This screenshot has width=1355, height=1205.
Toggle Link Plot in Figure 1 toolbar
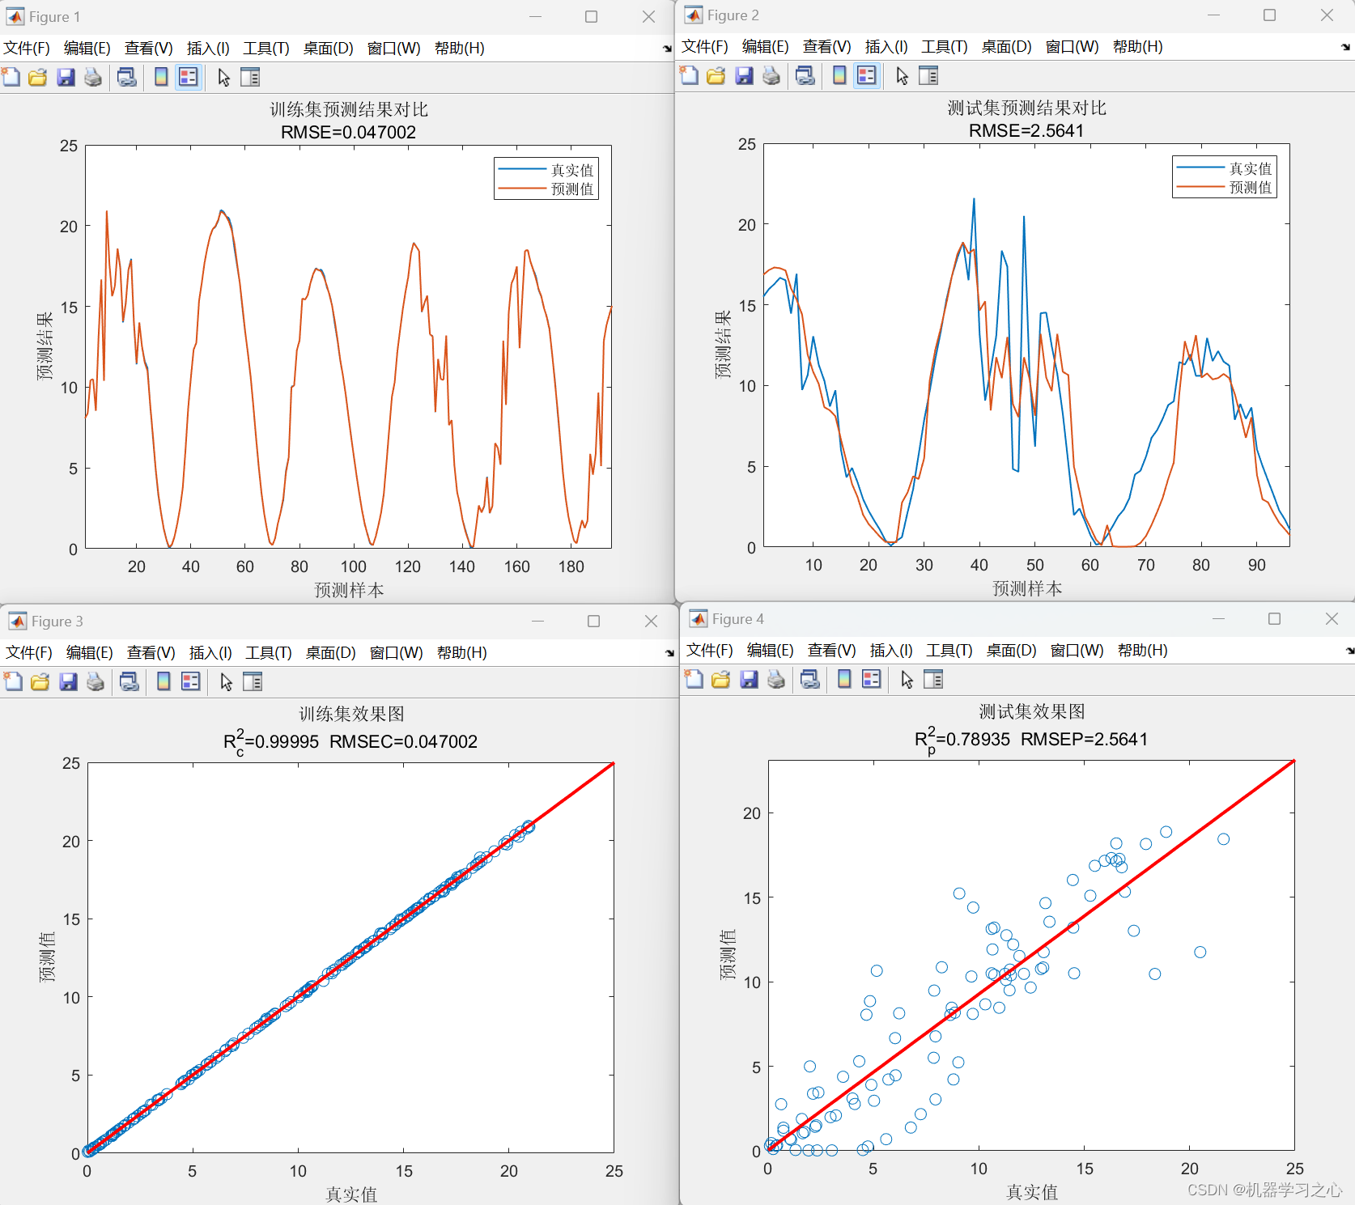click(127, 77)
